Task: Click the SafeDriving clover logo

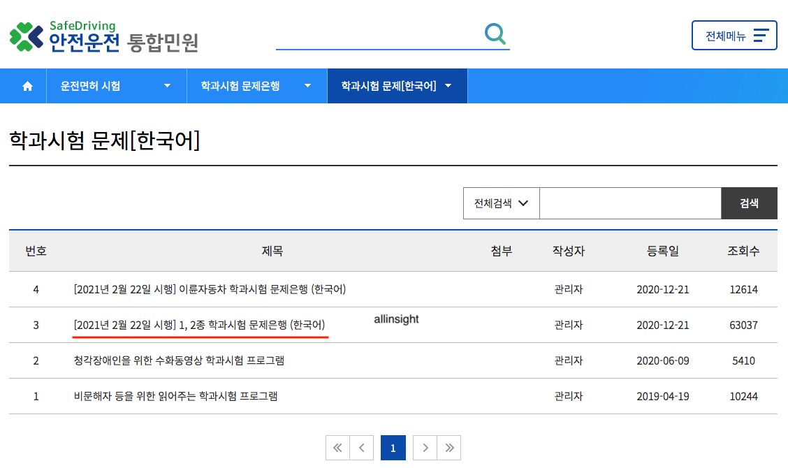Action: tap(25, 35)
